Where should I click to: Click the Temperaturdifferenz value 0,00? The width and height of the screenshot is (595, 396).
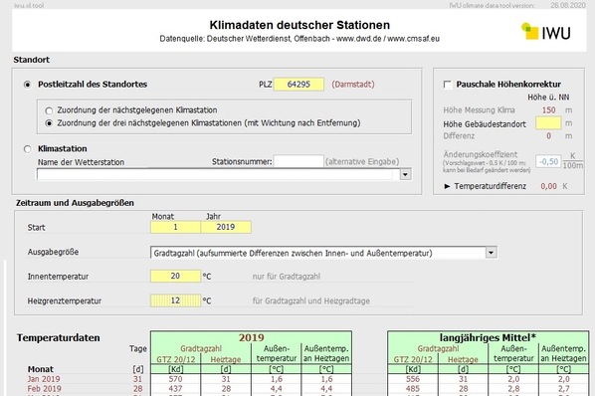[x=548, y=186]
